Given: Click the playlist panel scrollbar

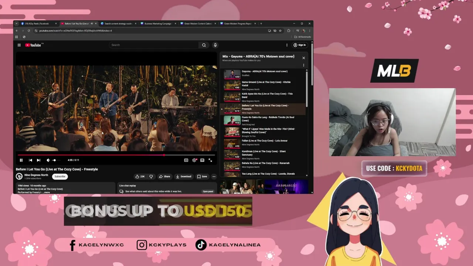Looking at the screenshot, I should (307, 89).
